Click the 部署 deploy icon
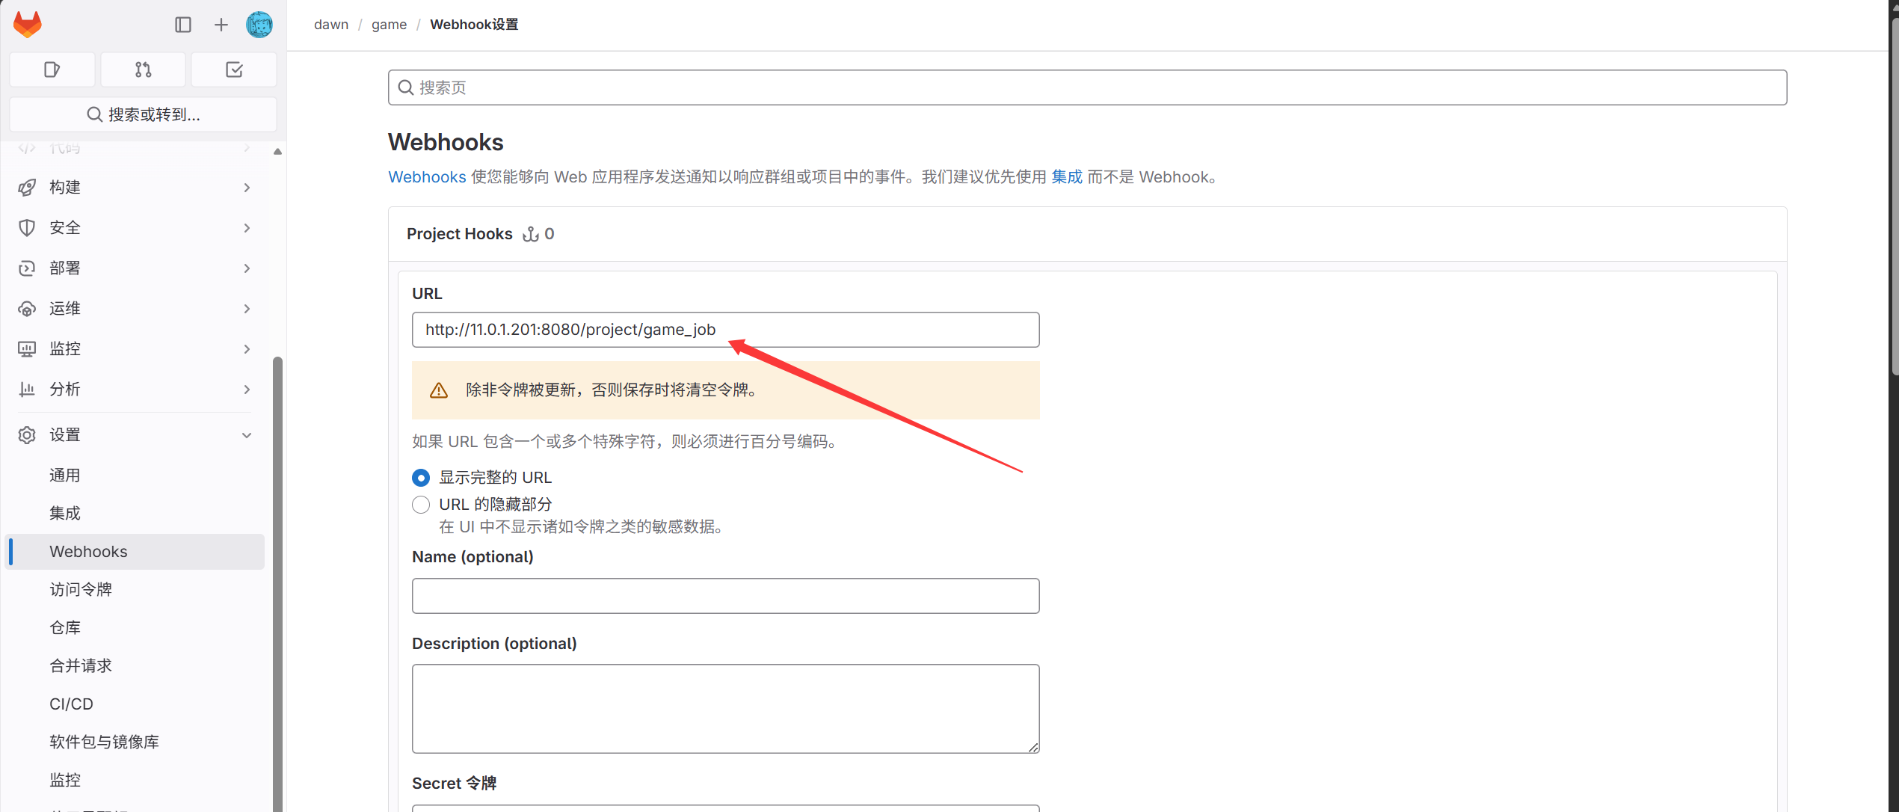Viewport: 1899px width, 812px height. [27, 268]
